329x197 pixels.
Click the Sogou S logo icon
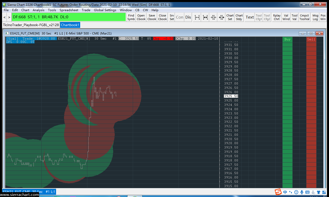278,192
